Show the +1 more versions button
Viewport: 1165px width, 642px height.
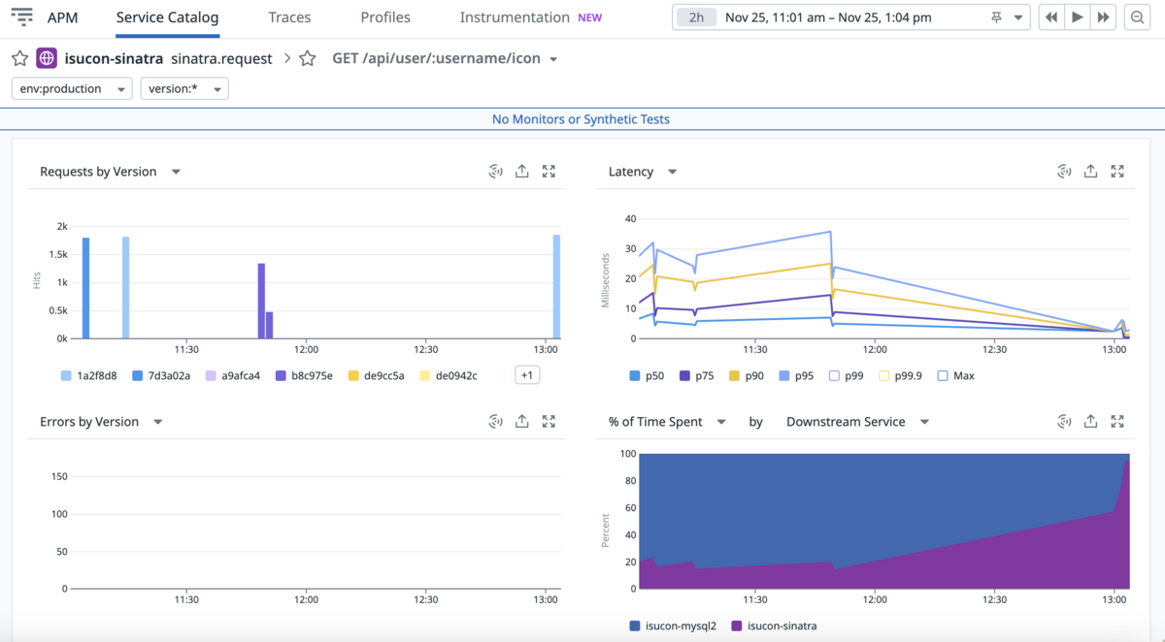(527, 375)
